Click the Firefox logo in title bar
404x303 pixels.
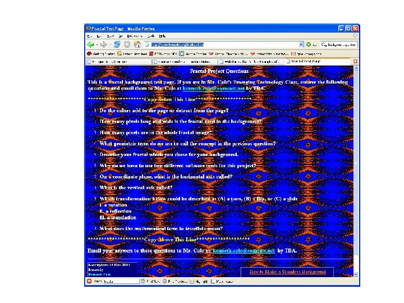pyautogui.click(x=89, y=29)
